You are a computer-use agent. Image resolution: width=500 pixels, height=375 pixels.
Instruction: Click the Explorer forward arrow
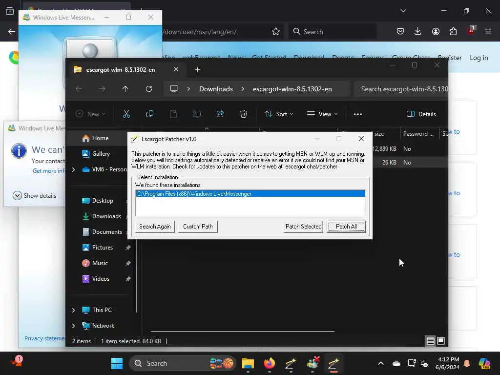102,89
